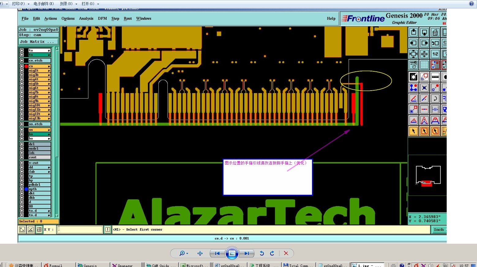Toggle the checkbox for layer 'drl'
Viewport: 477px width, 267px height.
point(22,144)
